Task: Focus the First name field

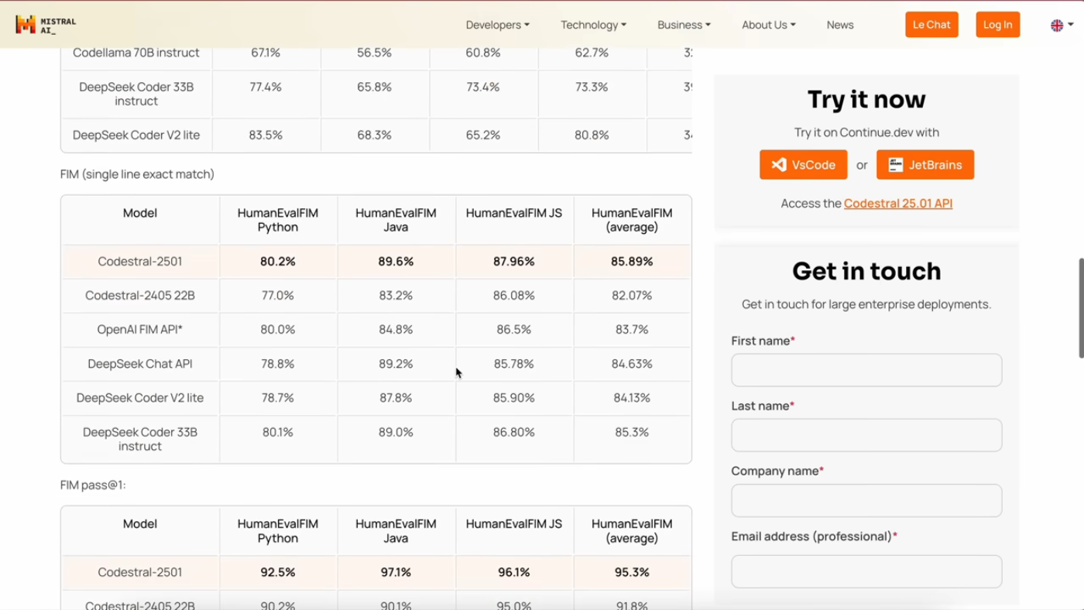Action: coord(866,370)
